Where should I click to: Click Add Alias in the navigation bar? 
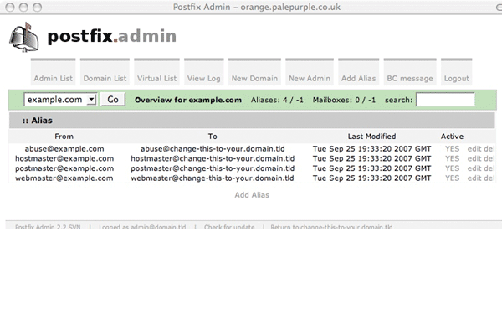click(358, 78)
